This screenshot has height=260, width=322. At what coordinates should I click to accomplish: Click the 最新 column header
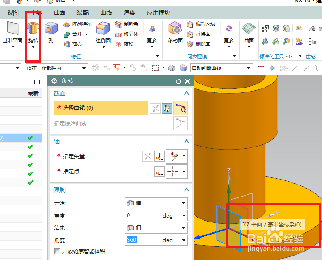[x=33, y=93]
